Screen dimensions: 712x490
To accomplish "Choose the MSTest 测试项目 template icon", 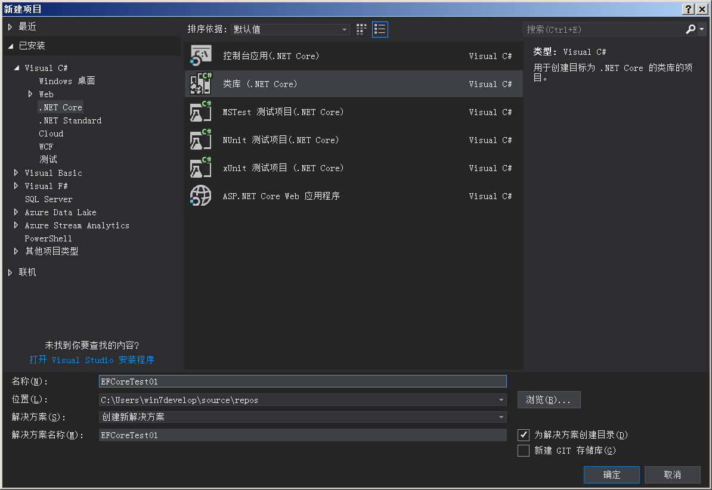I will coord(200,111).
